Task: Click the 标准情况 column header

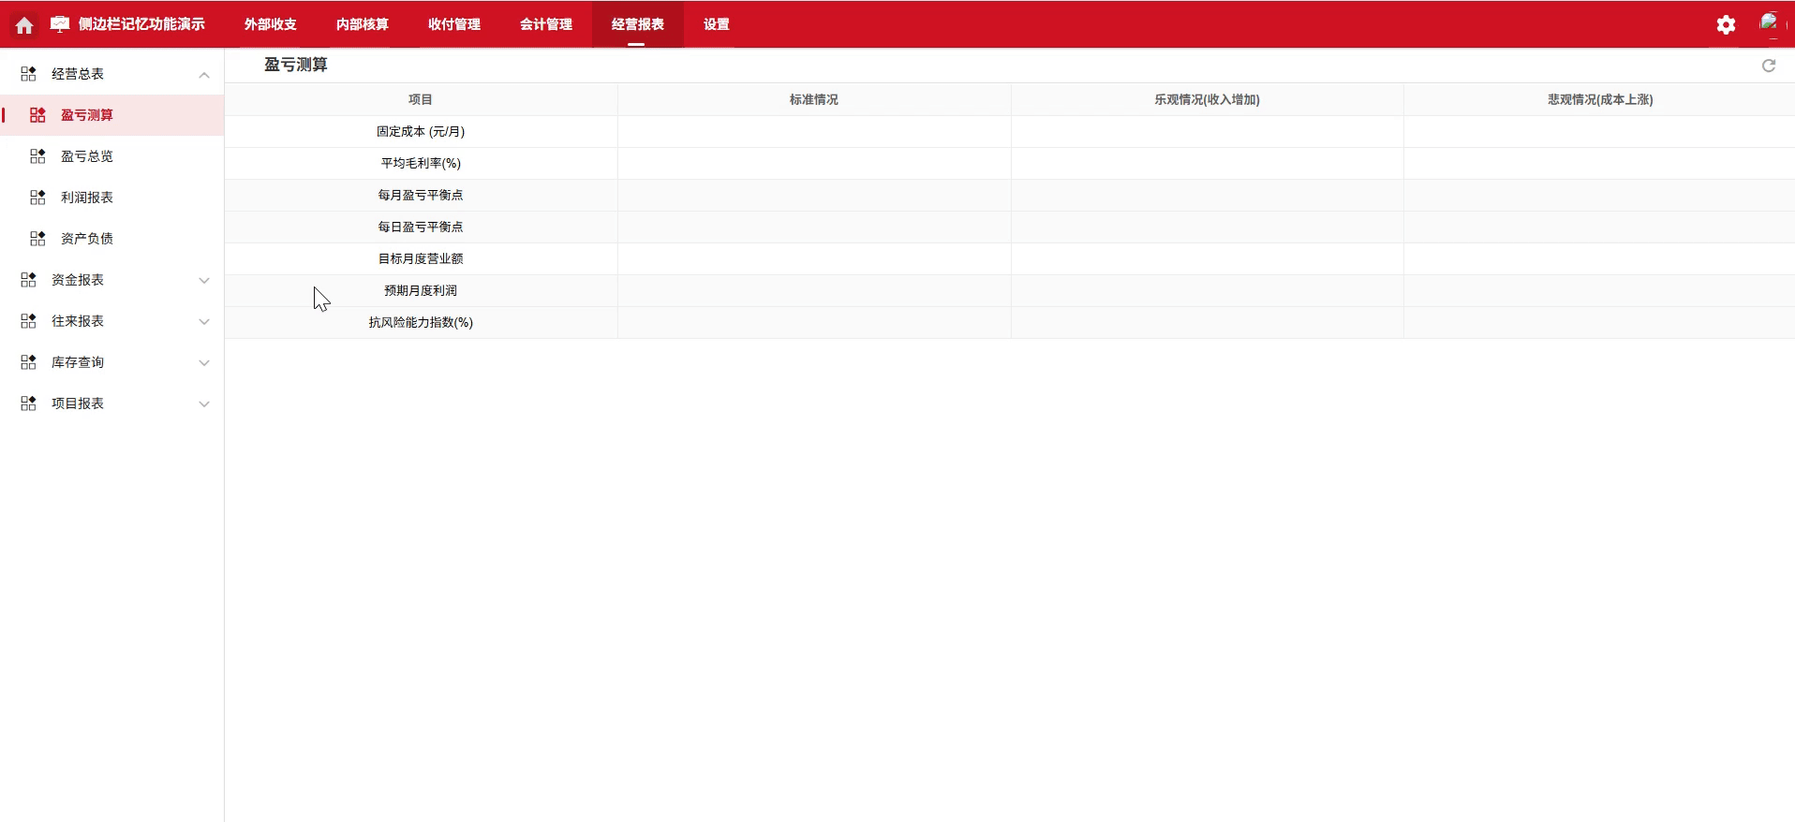Action: click(813, 99)
